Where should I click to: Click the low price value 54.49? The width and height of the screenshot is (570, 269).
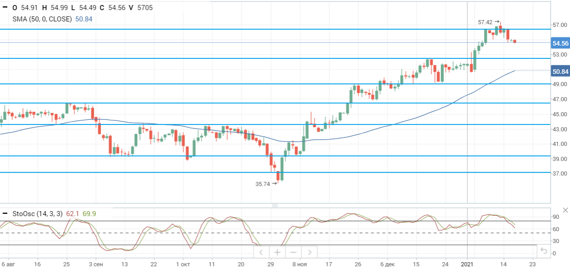tap(88, 8)
